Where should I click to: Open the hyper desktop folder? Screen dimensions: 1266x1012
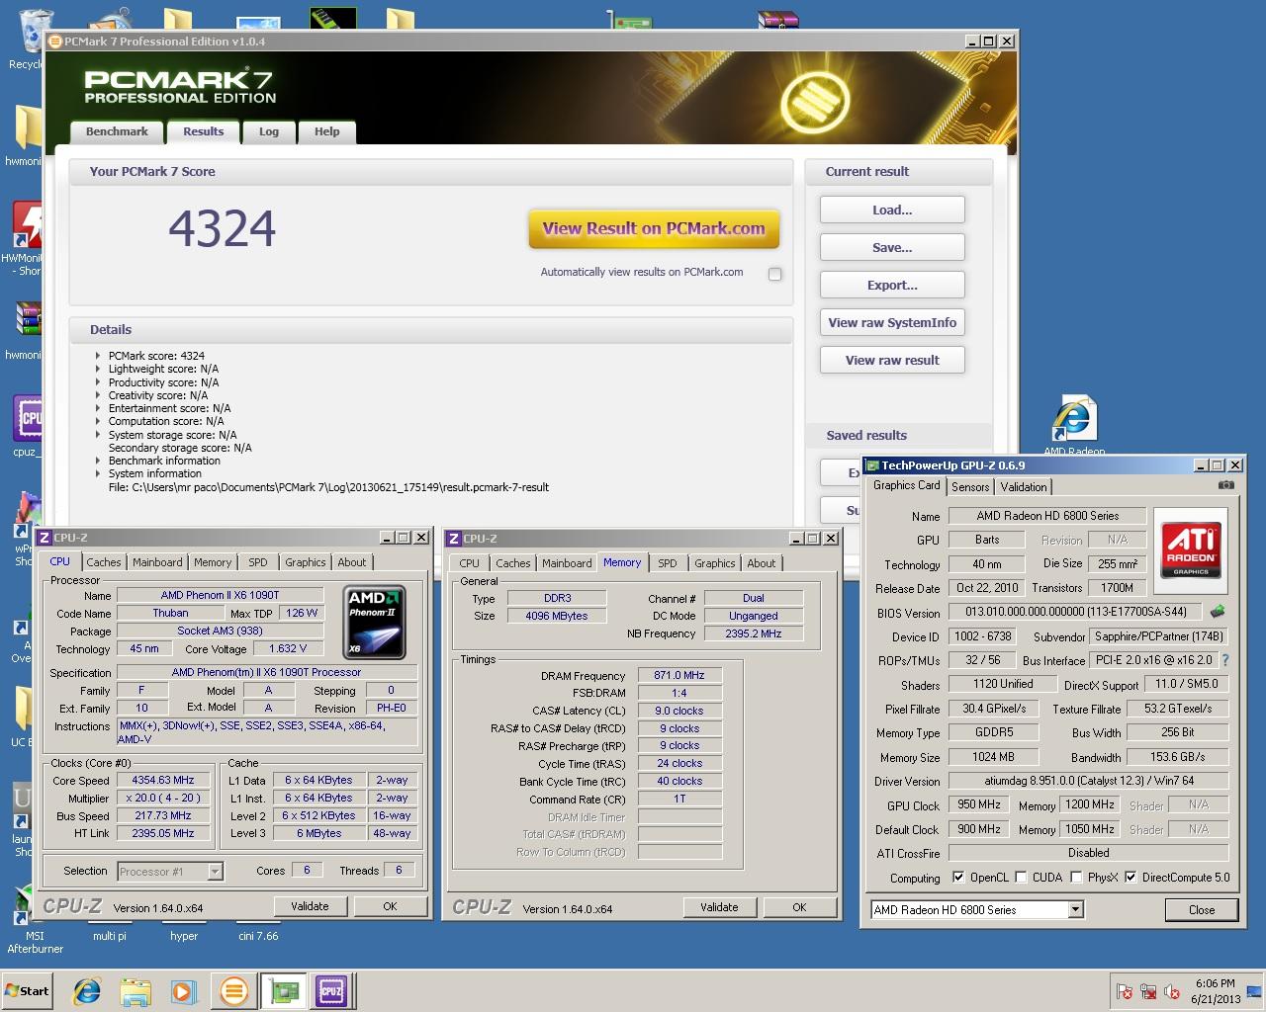[184, 936]
